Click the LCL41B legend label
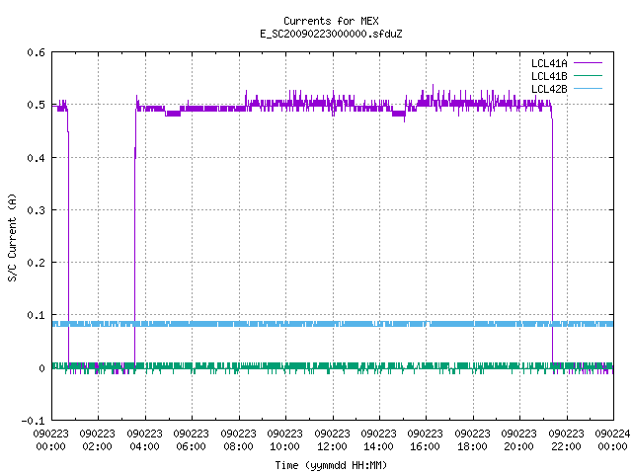 [549, 76]
